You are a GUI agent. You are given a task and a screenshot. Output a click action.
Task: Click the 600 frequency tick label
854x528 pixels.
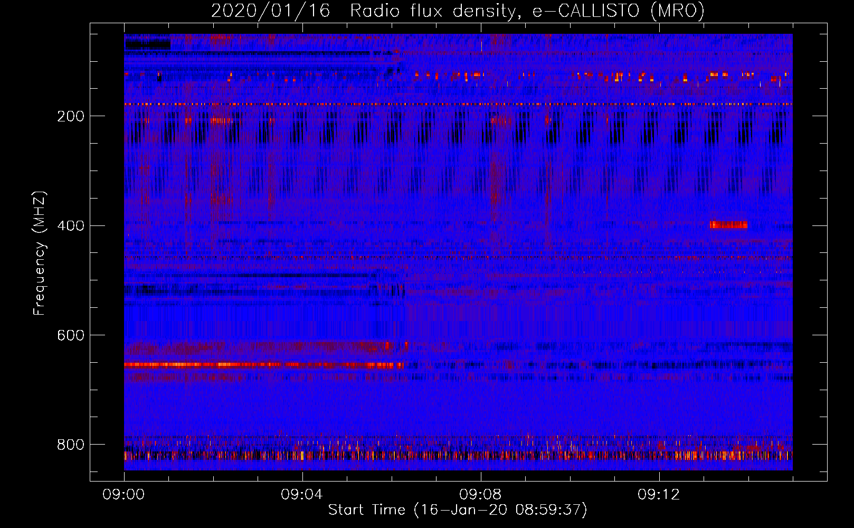coord(71,335)
